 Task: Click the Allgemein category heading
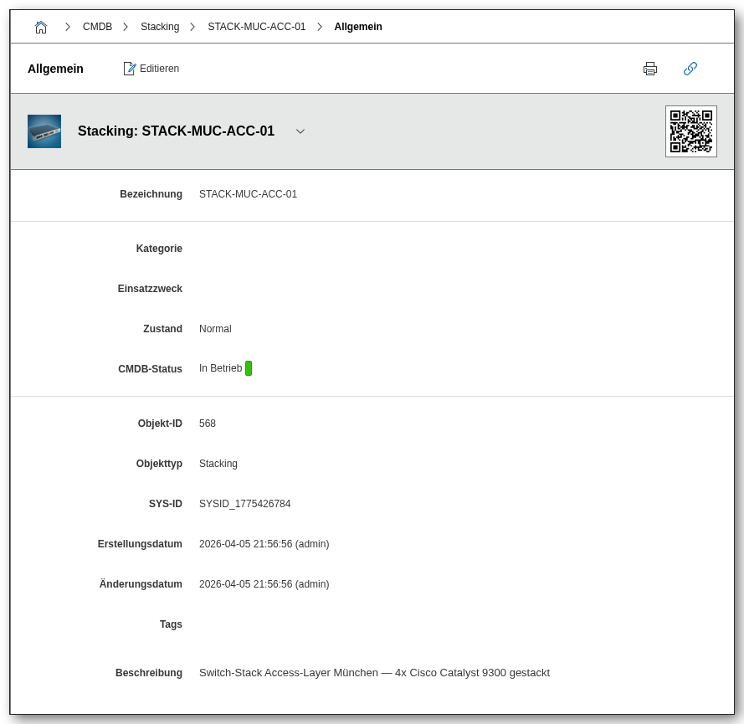pos(55,69)
